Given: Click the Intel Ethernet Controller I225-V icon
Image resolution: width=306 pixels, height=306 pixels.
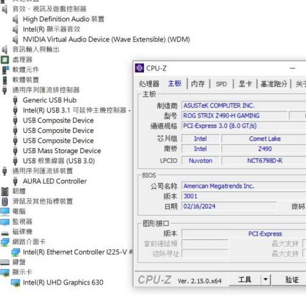Looking at the screenshot, I should (16, 252).
